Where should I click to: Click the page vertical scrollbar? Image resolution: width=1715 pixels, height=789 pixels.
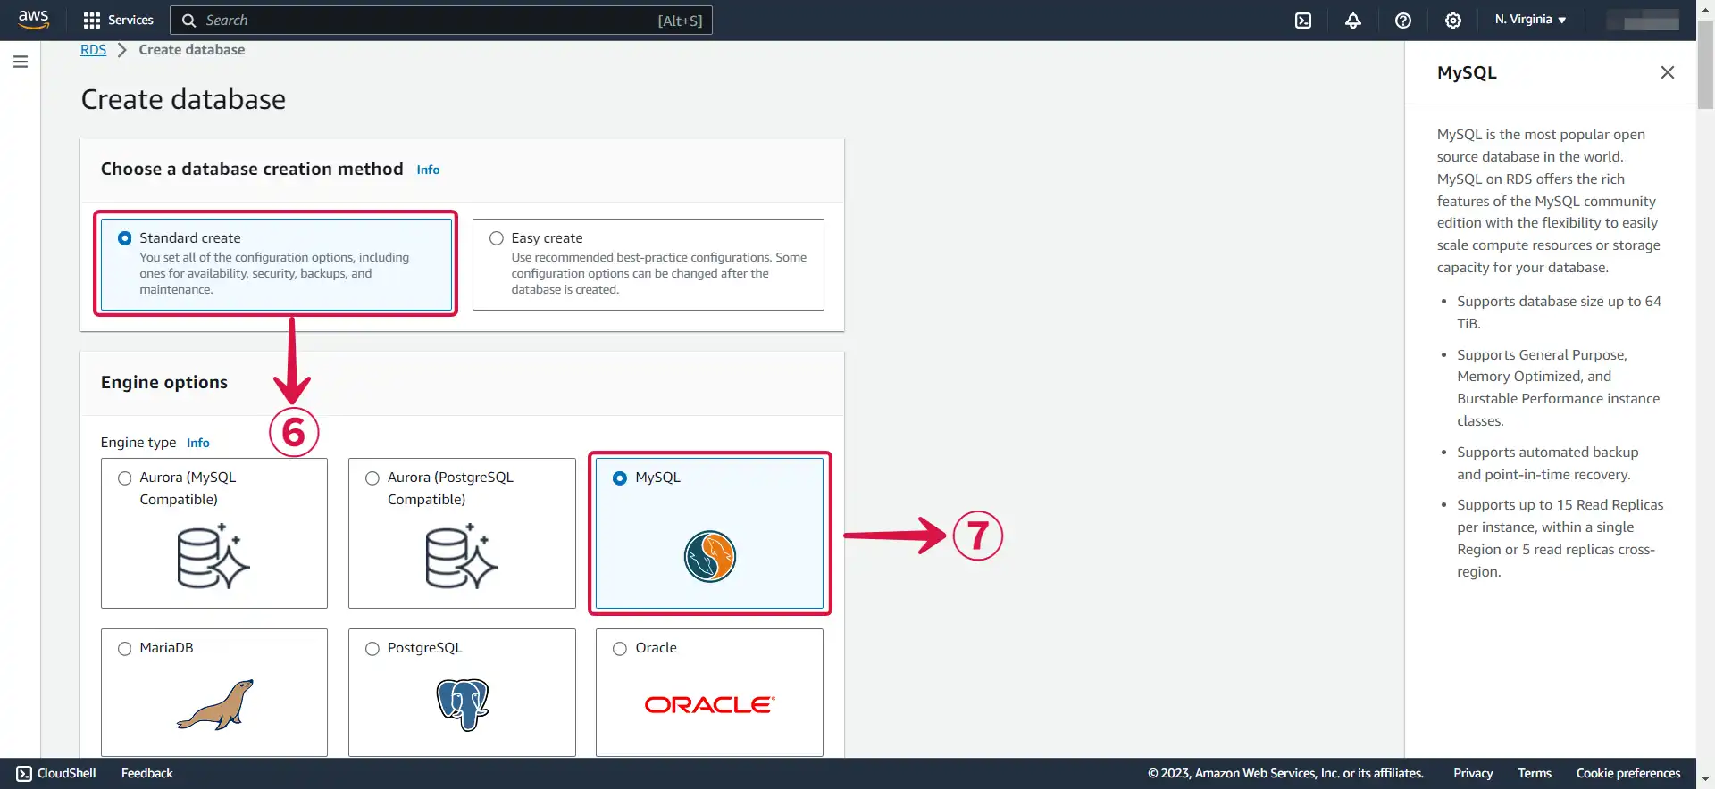[x=1705, y=65]
